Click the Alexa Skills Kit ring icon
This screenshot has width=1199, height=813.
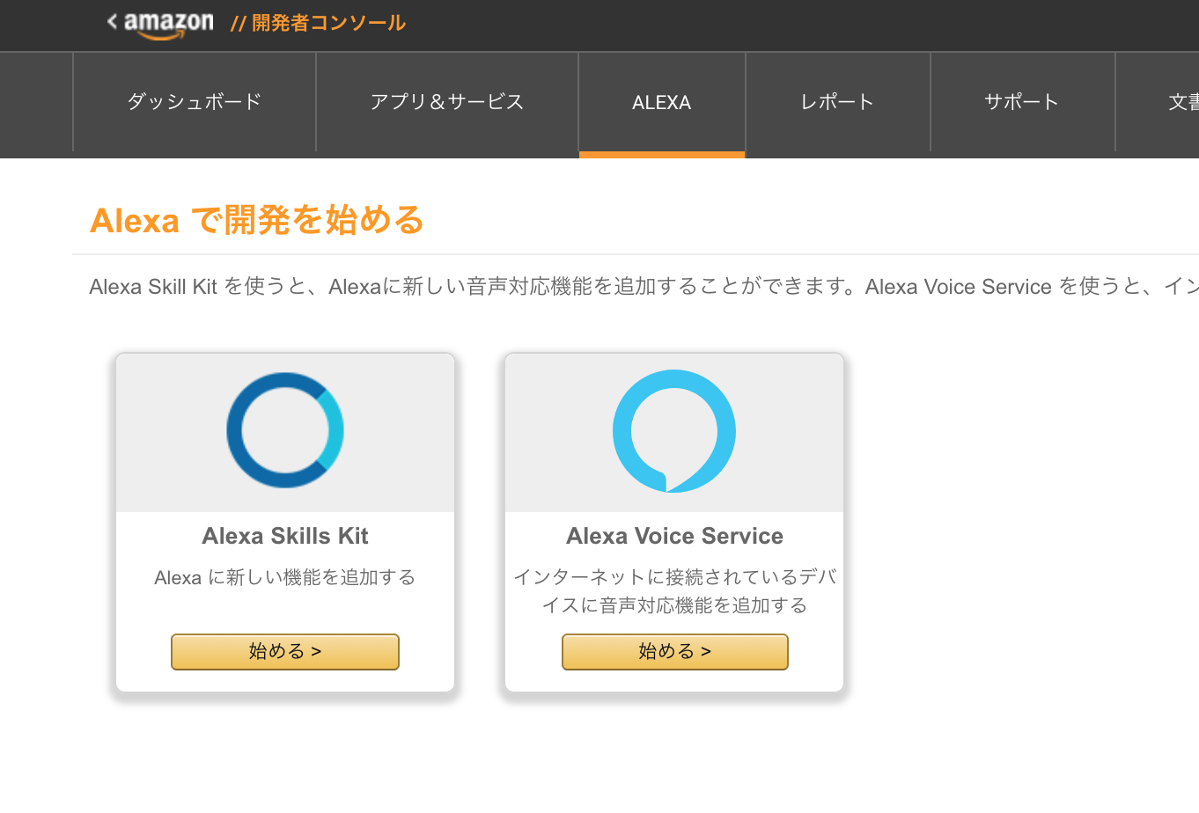coord(285,430)
